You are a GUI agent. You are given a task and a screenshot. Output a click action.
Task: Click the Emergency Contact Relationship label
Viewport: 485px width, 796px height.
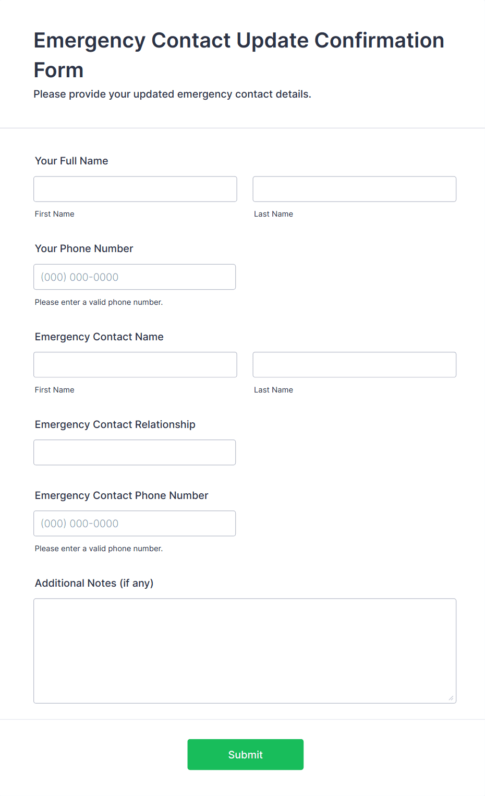115,424
